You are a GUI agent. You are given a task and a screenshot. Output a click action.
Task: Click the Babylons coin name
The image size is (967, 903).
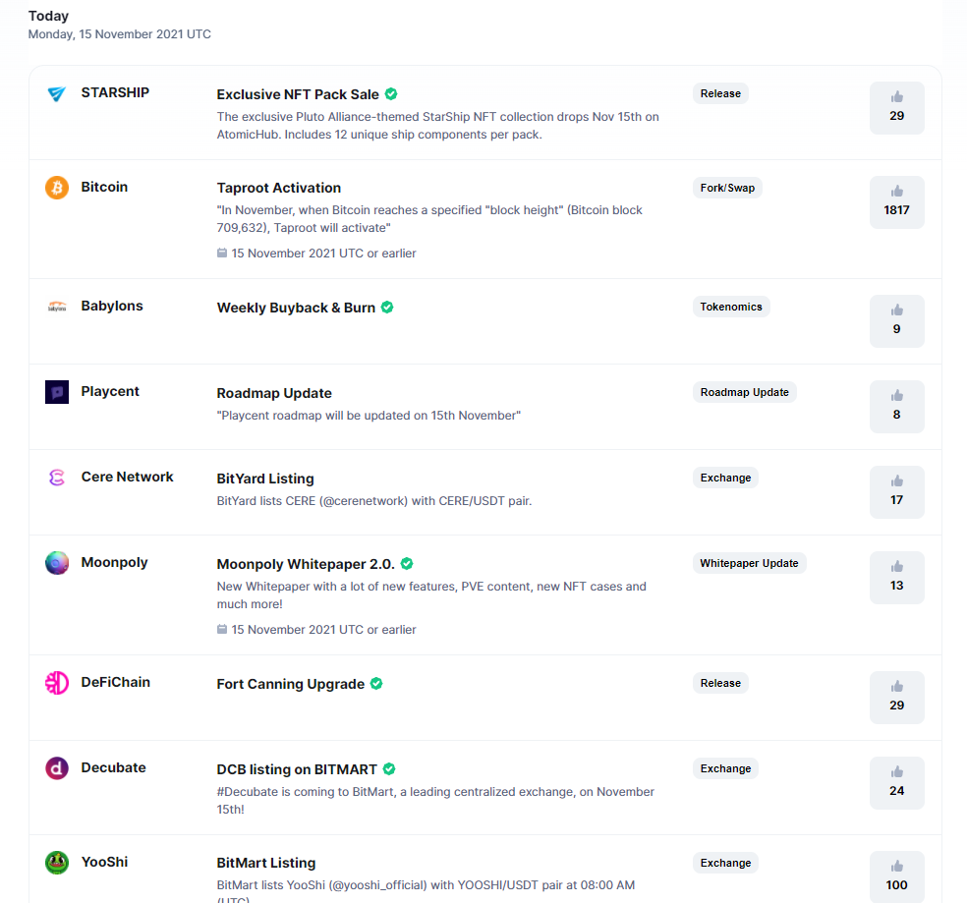coord(112,306)
